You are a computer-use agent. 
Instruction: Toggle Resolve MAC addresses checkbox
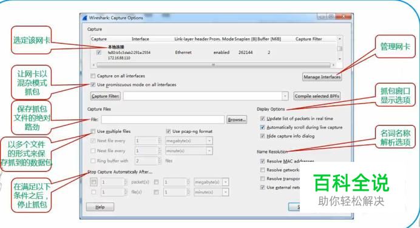(262, 161)
